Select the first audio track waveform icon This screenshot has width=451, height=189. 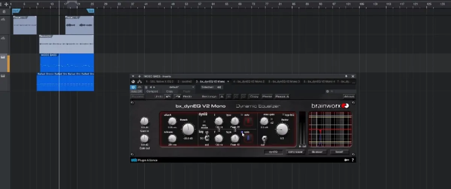point(3,20)
